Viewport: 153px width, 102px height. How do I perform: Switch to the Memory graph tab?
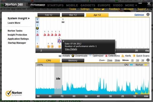73,60
